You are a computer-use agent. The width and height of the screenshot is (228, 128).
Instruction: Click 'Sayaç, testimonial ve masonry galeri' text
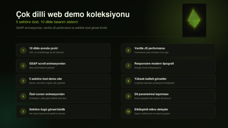coord(152,114)
